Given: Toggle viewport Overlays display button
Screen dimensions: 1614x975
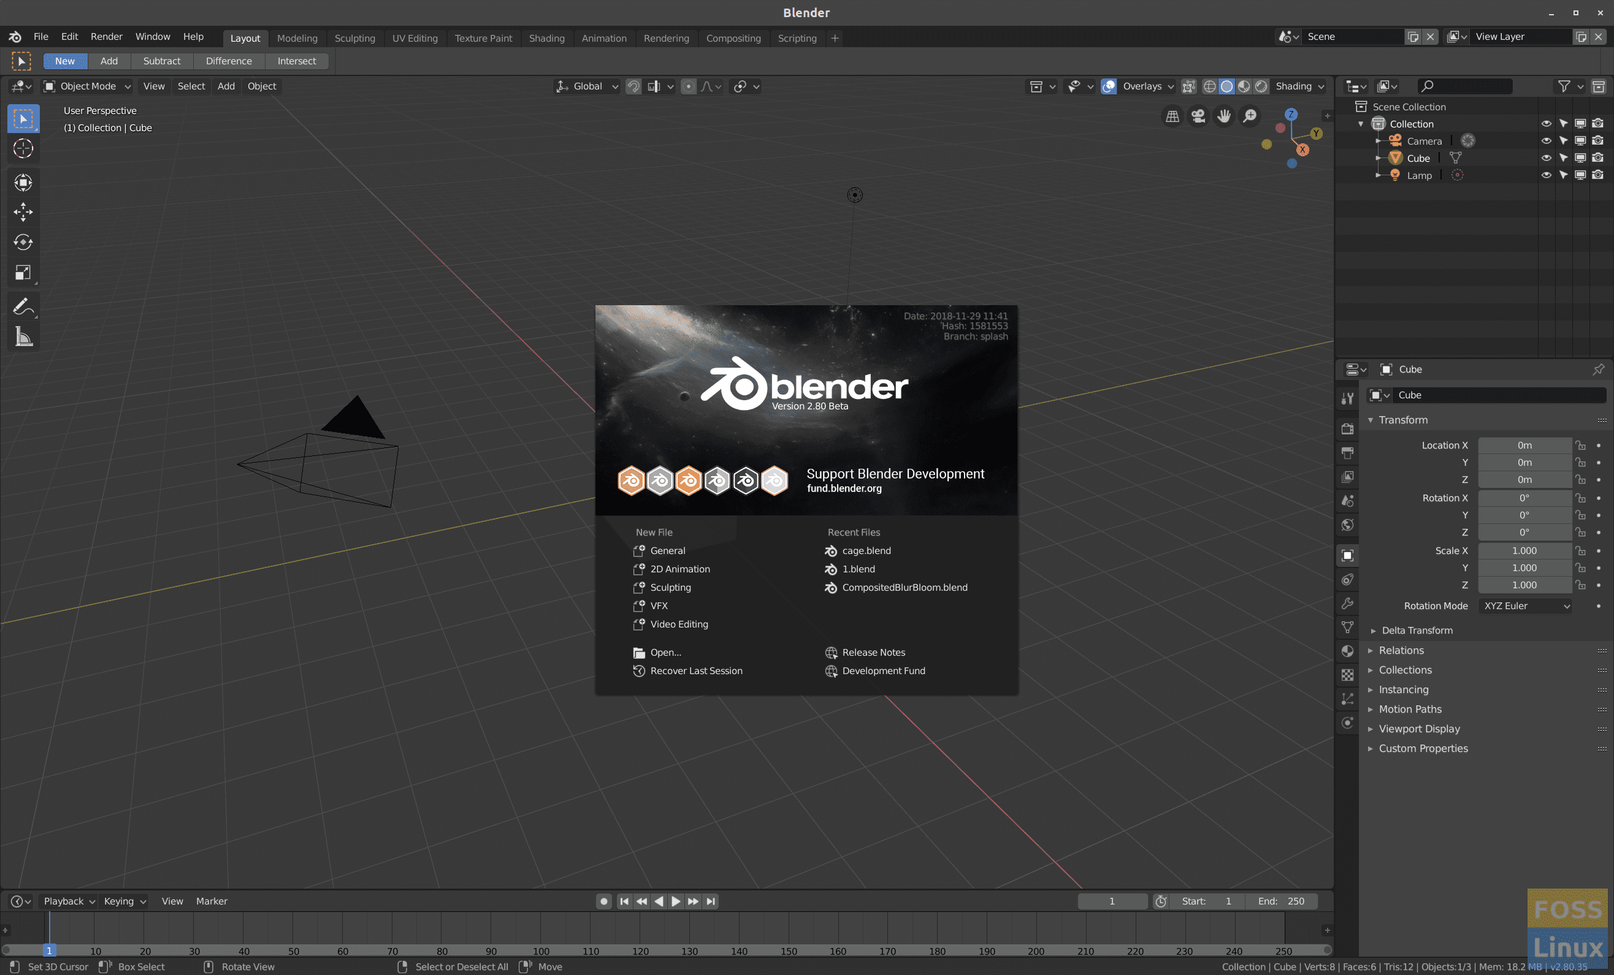Looking at the screenshot, I should [1108, 86].
